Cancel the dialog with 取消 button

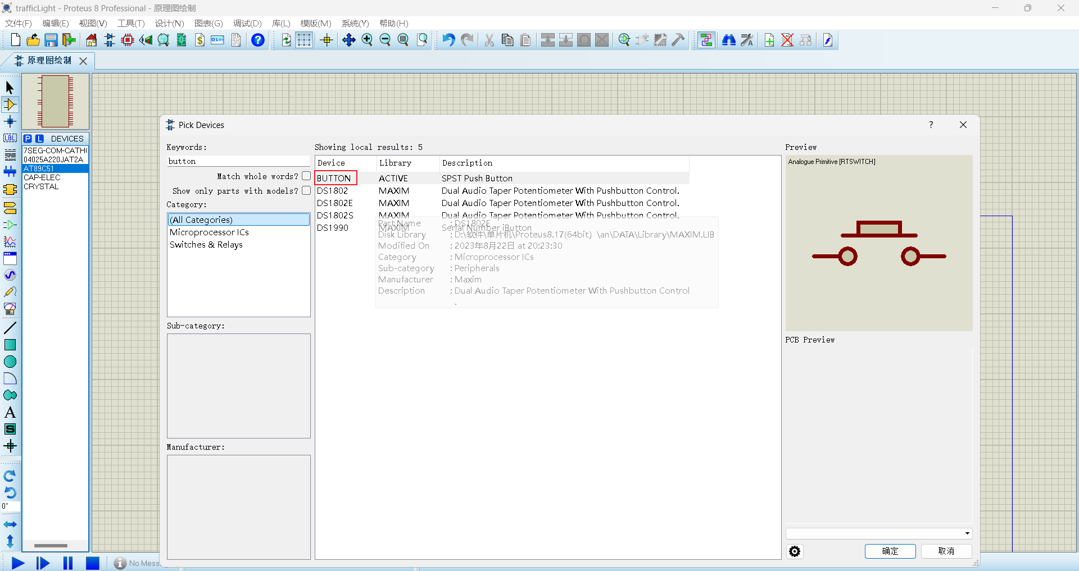(946, 551)
